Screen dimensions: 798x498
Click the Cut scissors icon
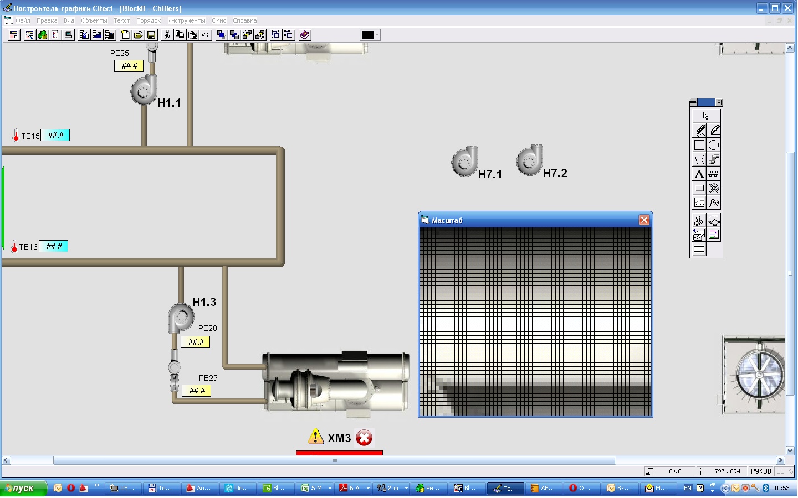point(167,35)
